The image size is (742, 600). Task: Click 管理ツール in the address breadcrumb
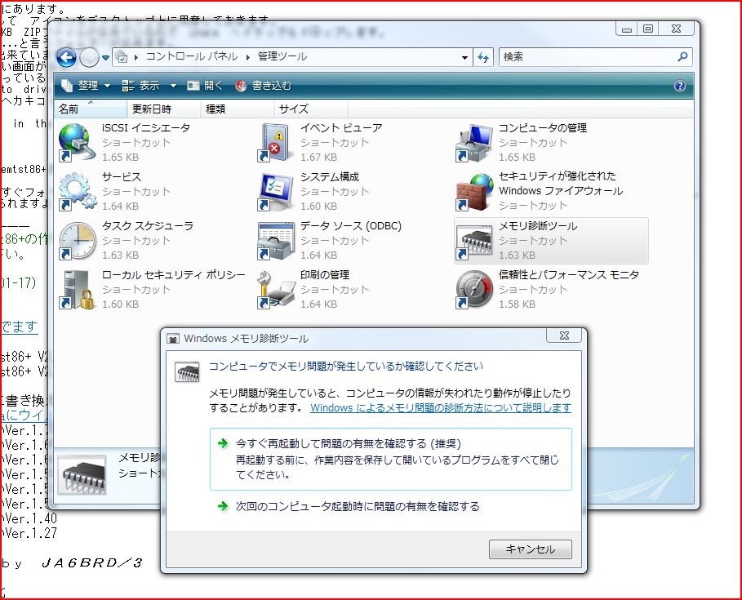coord(282,57)
